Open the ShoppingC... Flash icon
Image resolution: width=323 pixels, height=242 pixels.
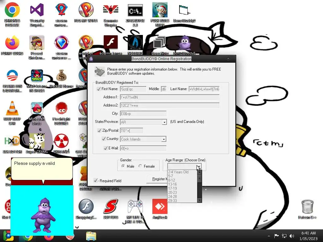pos(86,206)
